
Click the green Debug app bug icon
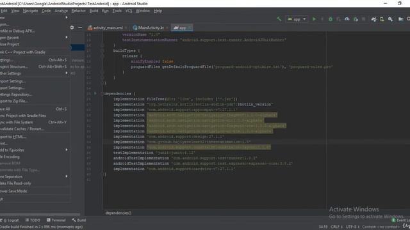[331, 19]
